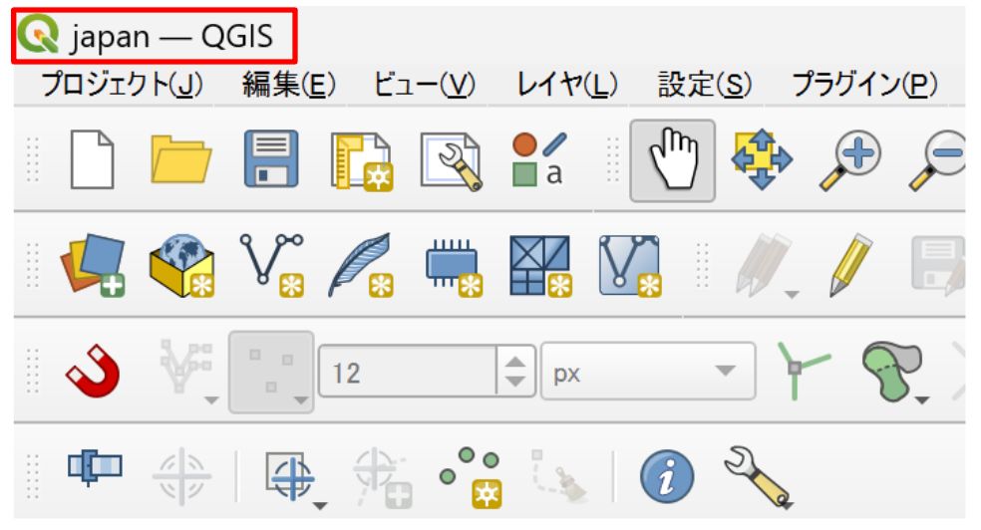This screenshot has height=530, width=981.
Task: Open the レイヤ(L) menu
Action: click(x=567, y=85)
